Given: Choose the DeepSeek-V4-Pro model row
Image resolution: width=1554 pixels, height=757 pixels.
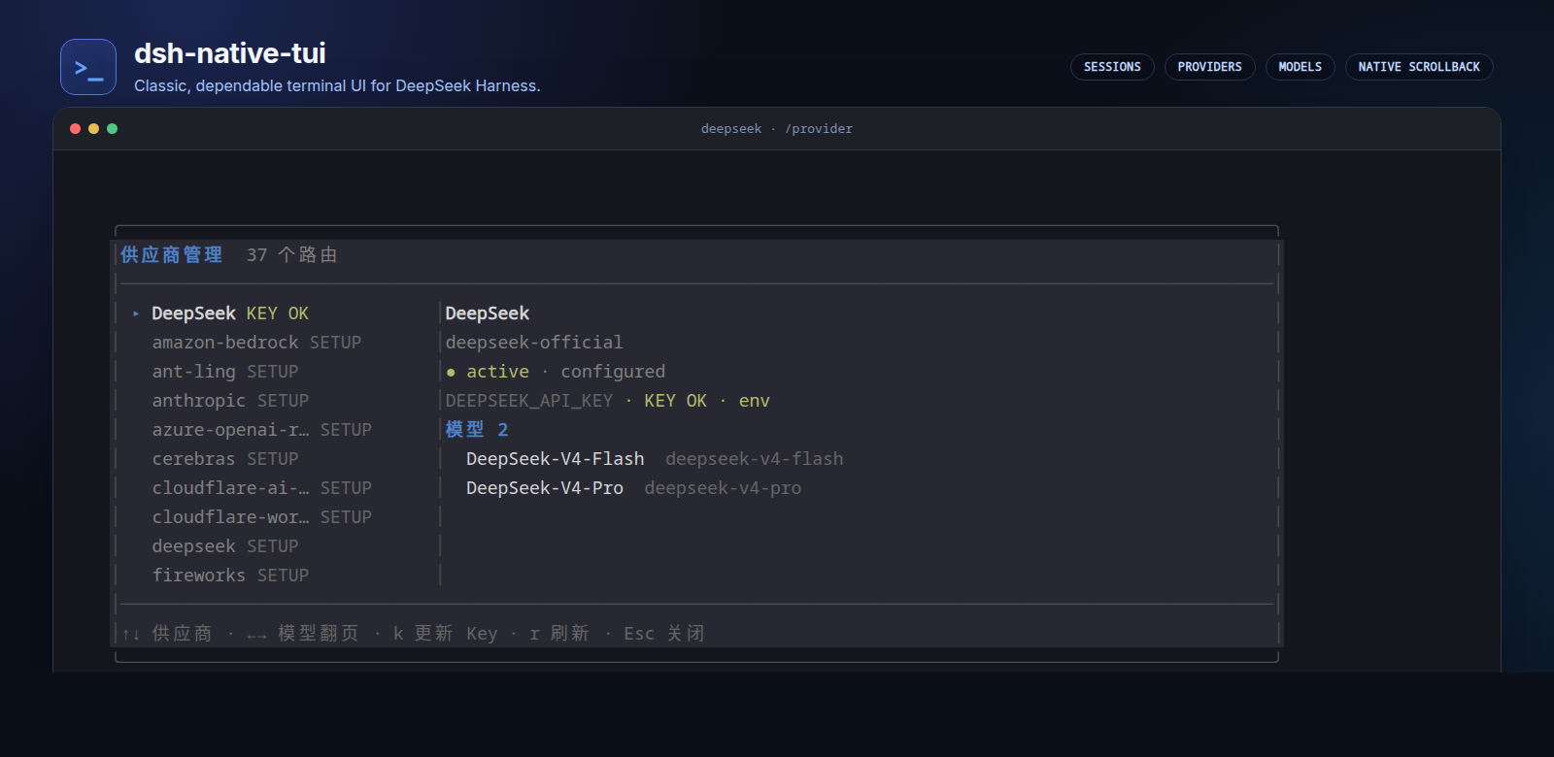Looking at the screenshot, I should (633, 488).
